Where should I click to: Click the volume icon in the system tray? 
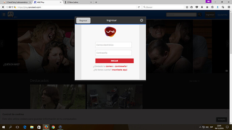pyautogui.click(x=207, y=127)
